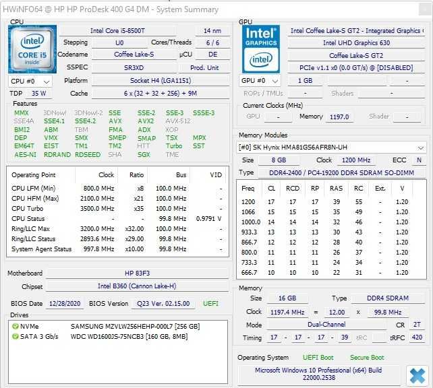
Task: Click the 35 W TDP value
Action: tap(38, 94)
